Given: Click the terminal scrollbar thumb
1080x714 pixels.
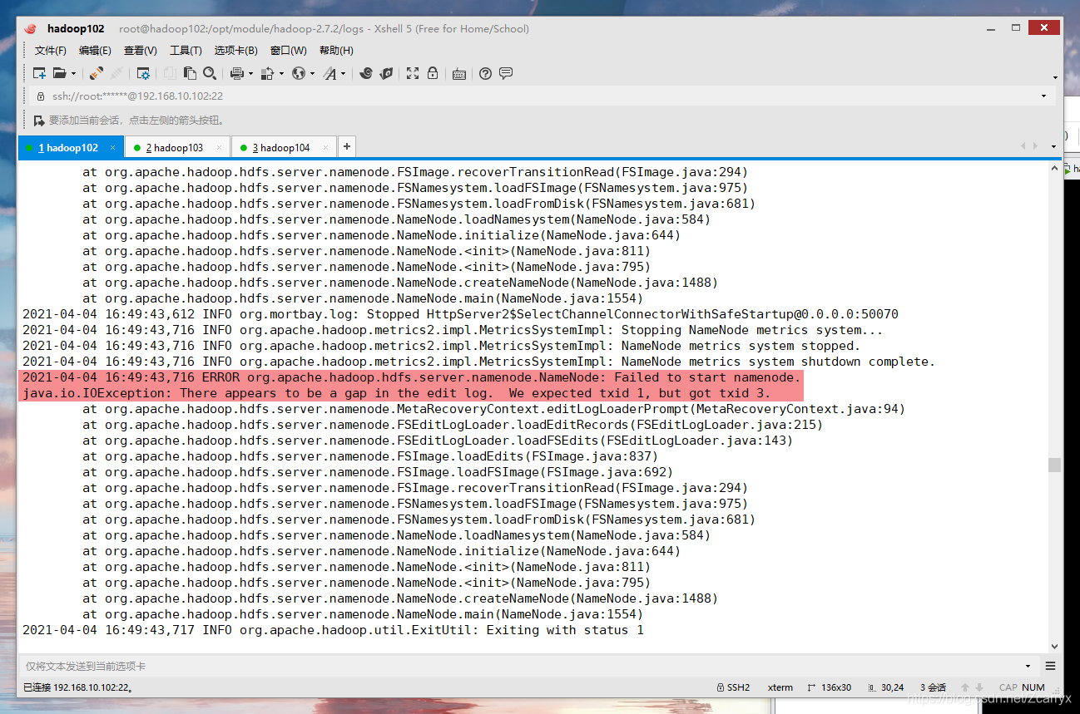Looking at the screenshot, I should 1054,465.
